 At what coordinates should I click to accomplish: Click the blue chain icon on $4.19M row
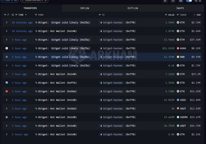click(7, 83)
